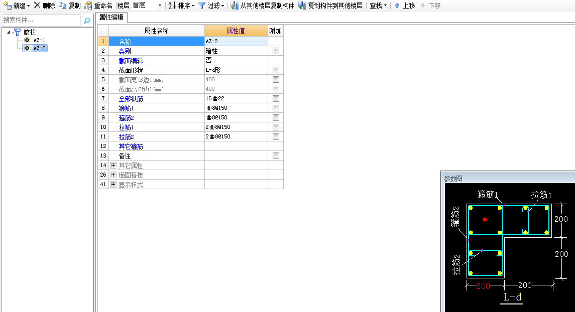Image resolution: width=575 pixels, height=312 pixels.
Task: Click the 拉筋2 property name
Action: tap(126, 136)
